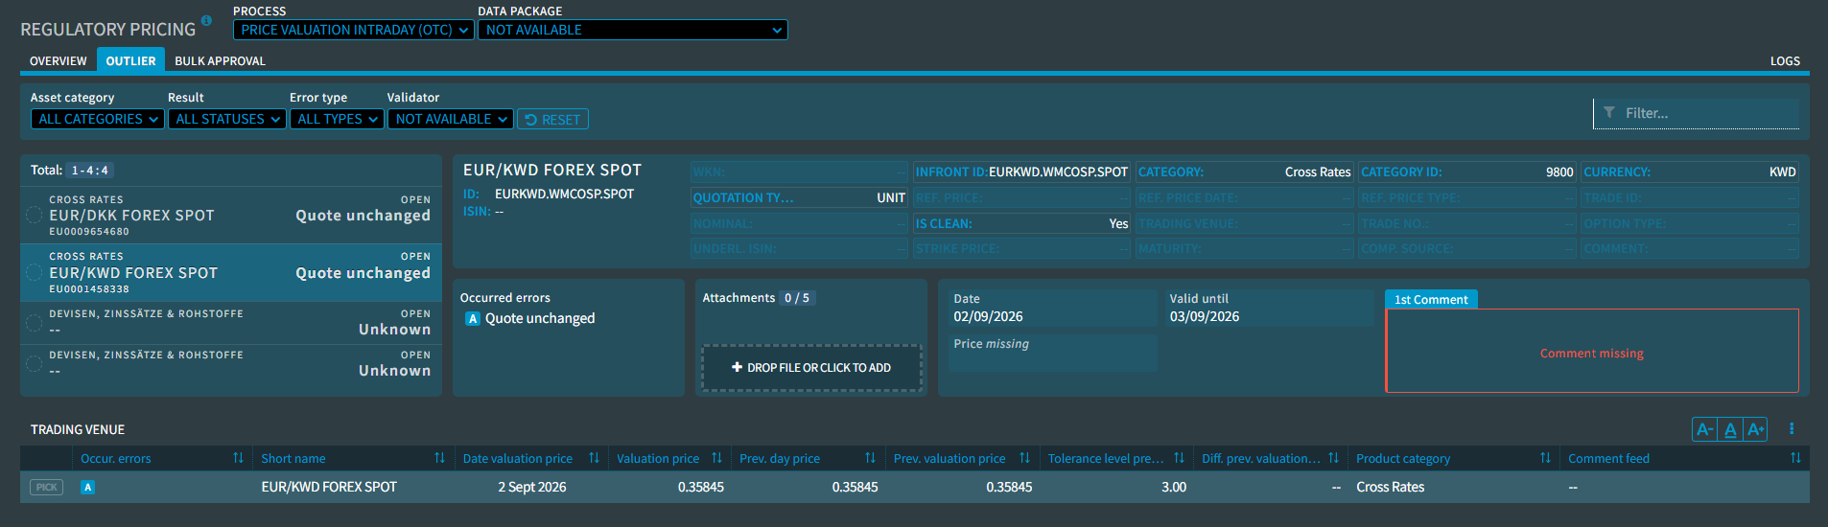
Task: Select the 1st Comment tab
Action: coord(1431,299)
